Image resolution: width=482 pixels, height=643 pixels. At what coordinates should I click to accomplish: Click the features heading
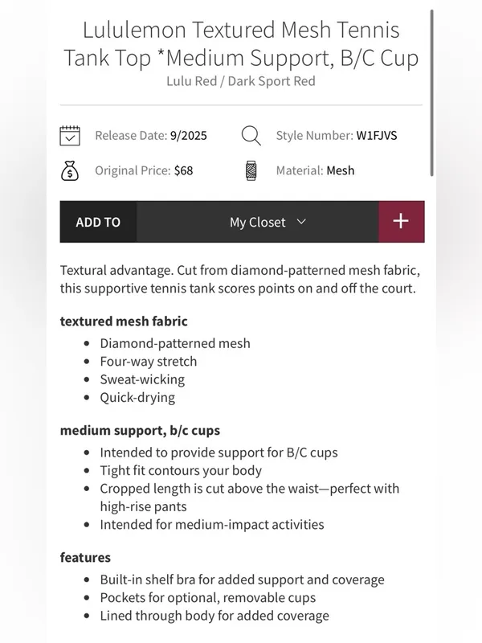[85, 558]
